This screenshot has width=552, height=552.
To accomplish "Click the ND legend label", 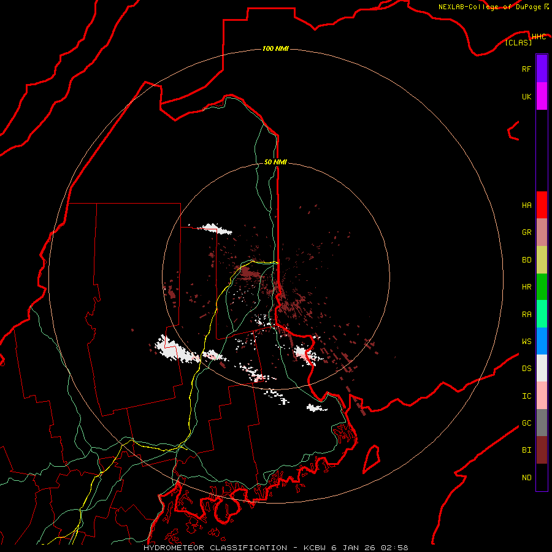I will (x=526, y=478).
